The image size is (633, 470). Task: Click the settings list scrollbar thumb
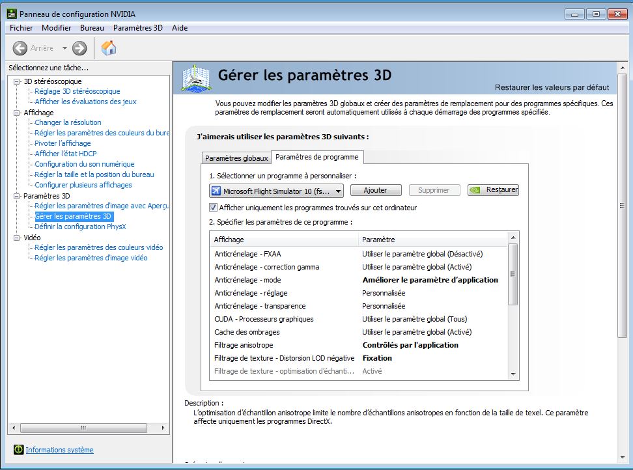pyautogui.click(x=513, y=274)
